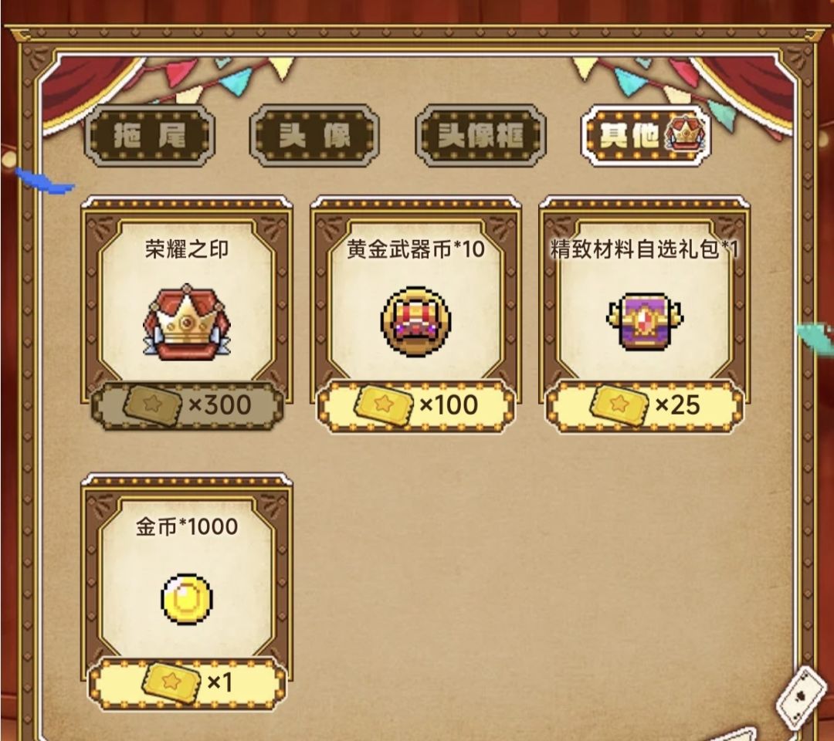Exchange 金币*1000 via the ×1 button
Image resolution: width=834 pixels, height=741 pixels.
pos(187,683)
